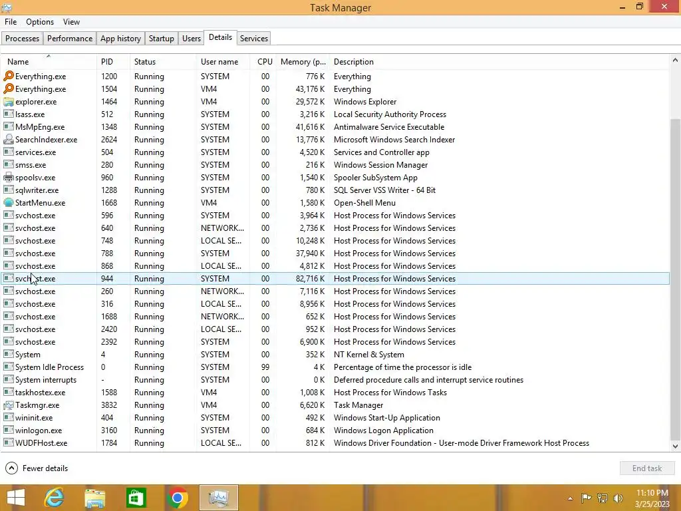The image size is (681, 511).
Task: Open the Windows Store taskbar icon
Action: 136,498
